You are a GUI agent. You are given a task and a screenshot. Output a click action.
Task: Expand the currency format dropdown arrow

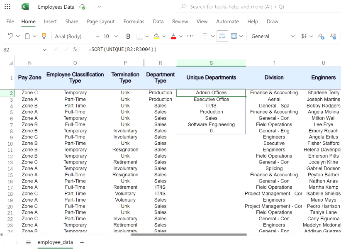(x=312, y=37)
